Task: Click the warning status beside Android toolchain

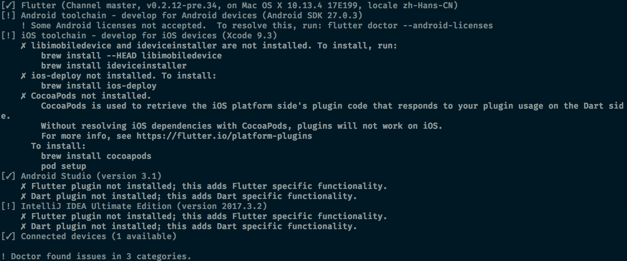Action: tap(8, 16)
